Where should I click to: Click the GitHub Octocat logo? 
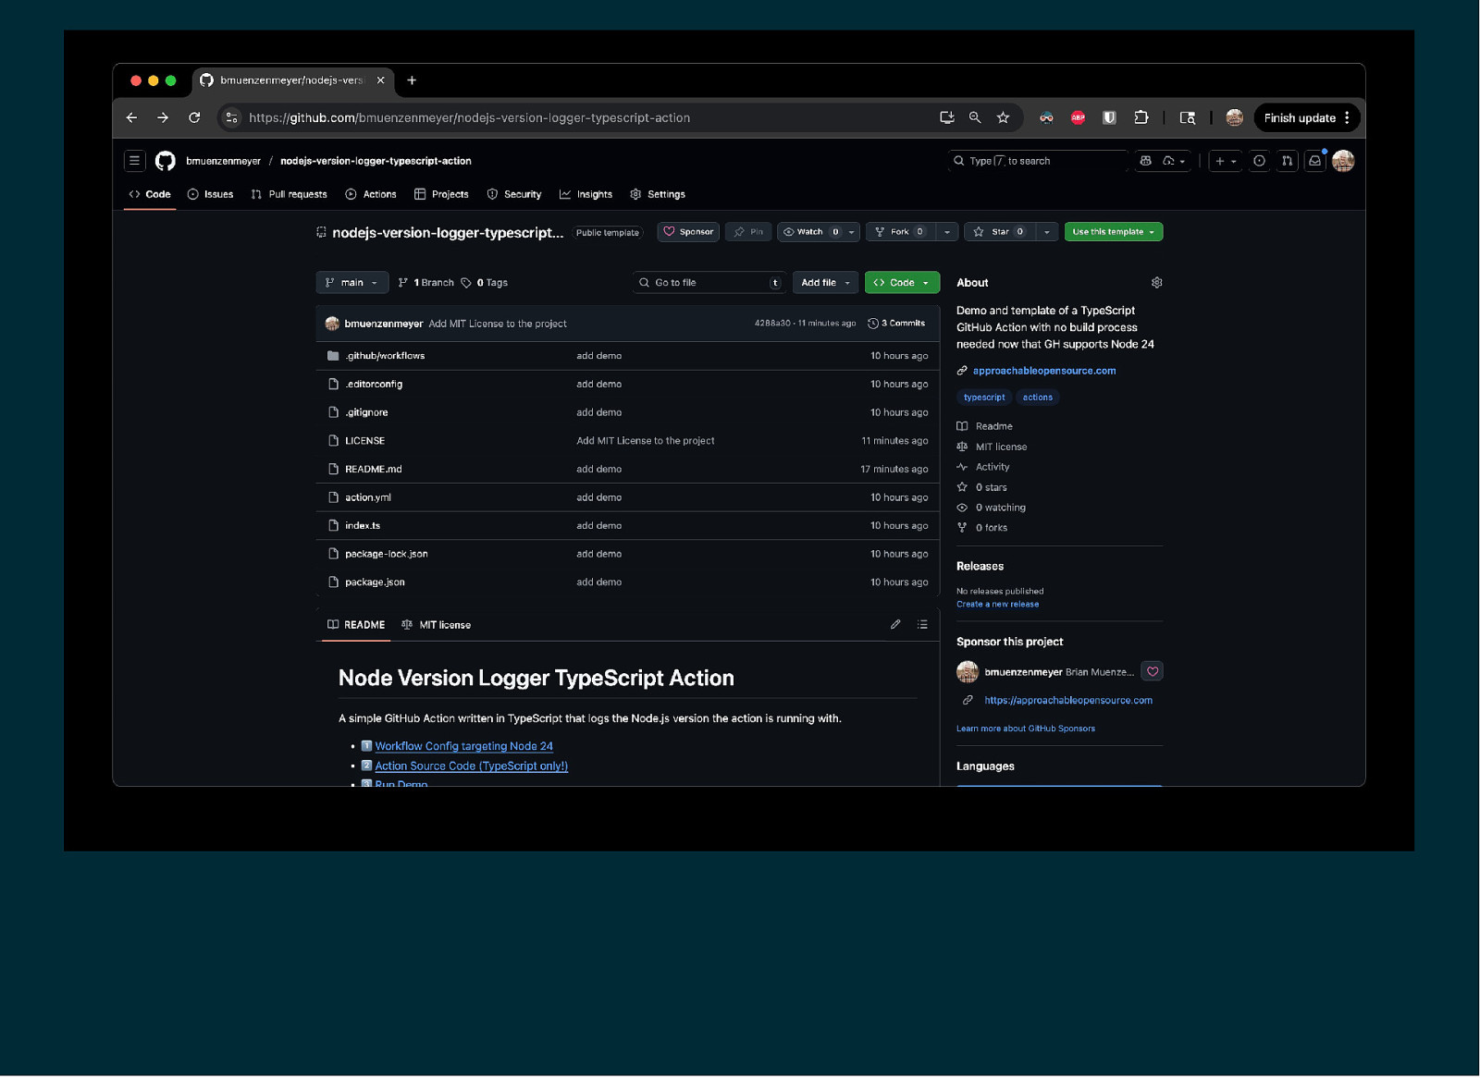pos(166,161)
